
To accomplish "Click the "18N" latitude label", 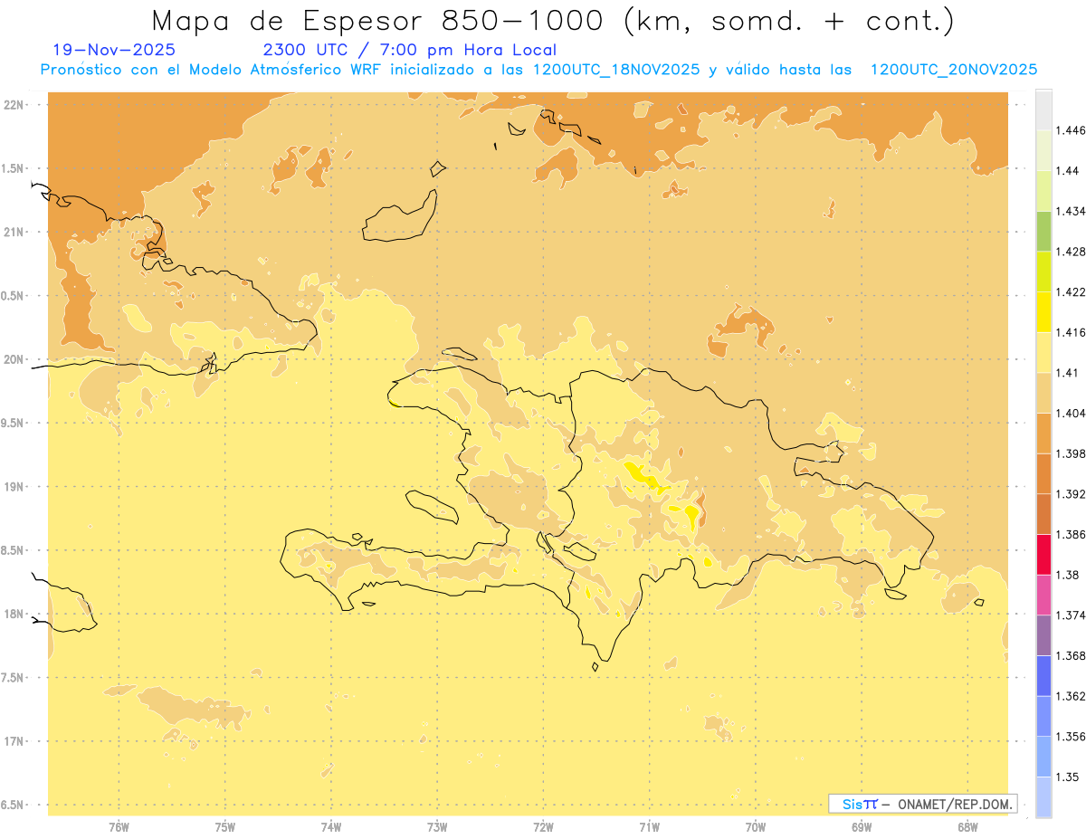I will tap(14, 614).
